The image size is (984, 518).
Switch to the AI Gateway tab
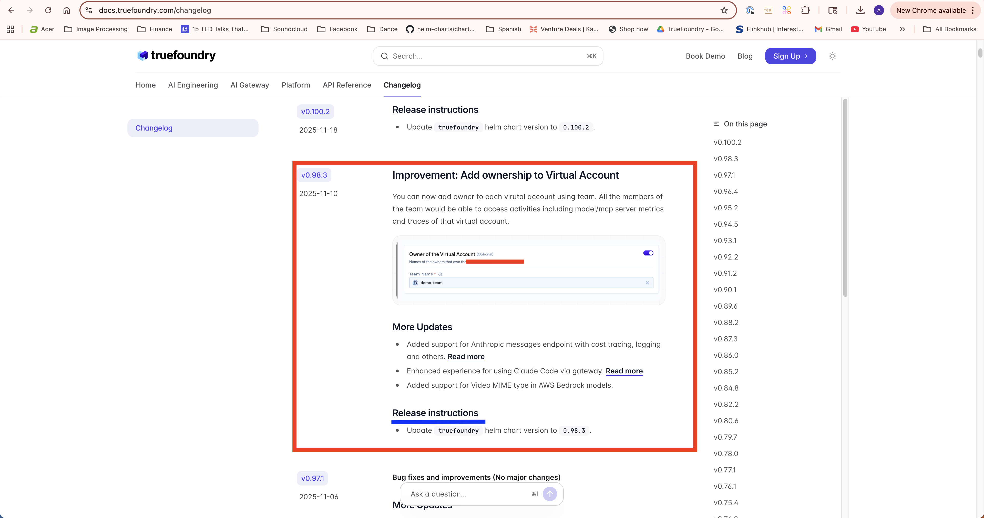pos(249,85)
